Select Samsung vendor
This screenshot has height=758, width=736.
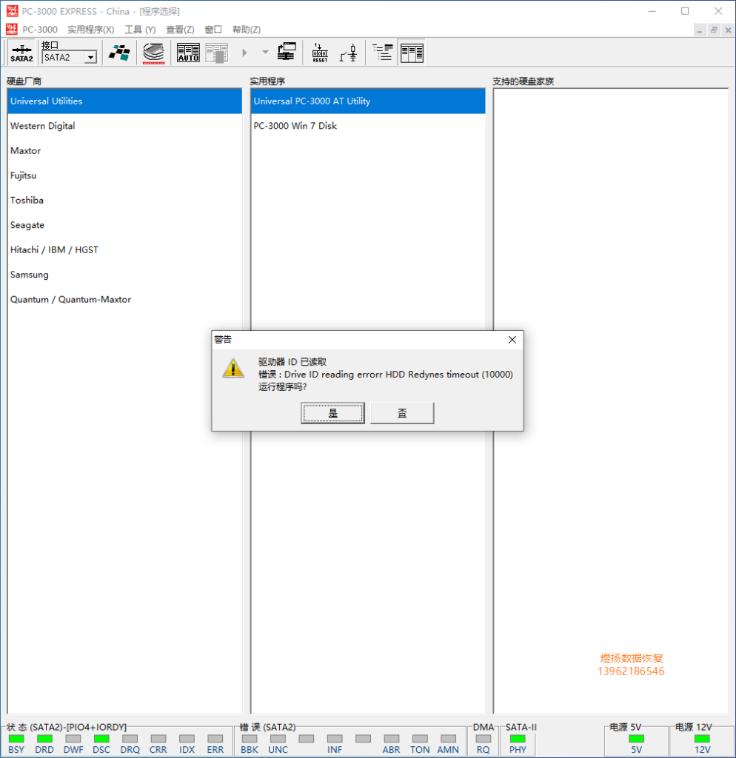124,275
